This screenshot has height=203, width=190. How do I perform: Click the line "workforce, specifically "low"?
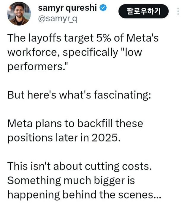click(74, 53)
